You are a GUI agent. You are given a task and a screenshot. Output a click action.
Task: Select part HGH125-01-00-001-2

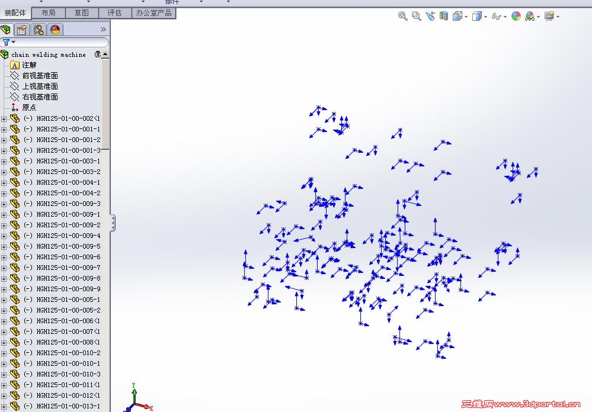[x=62, y=140]
